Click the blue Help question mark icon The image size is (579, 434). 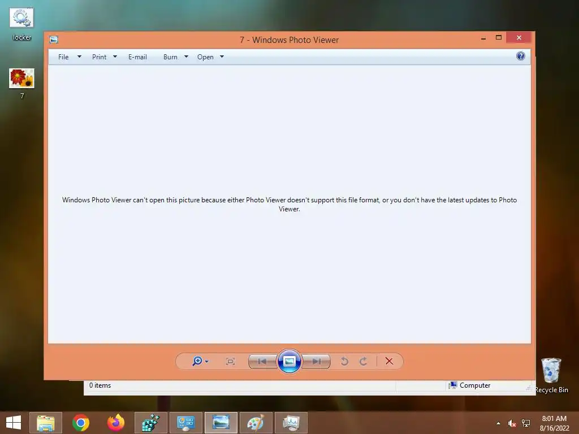[x=521, y=56]
